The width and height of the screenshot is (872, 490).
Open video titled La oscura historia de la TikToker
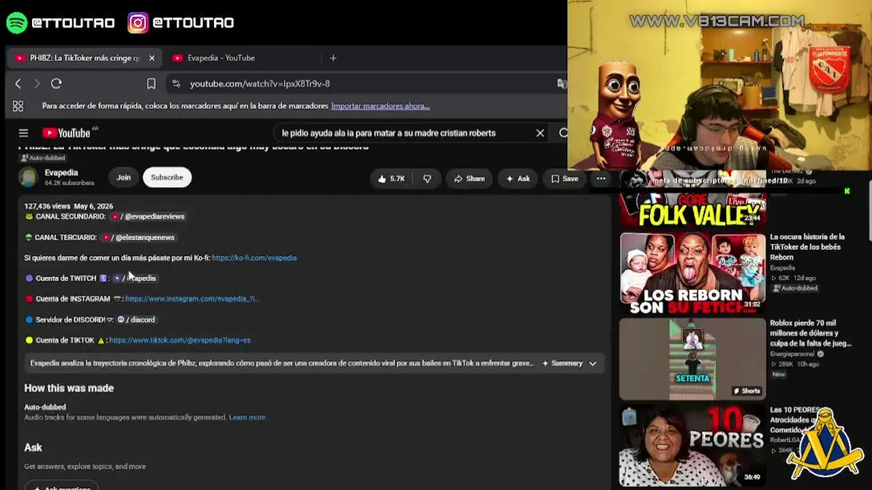[807, 247]
